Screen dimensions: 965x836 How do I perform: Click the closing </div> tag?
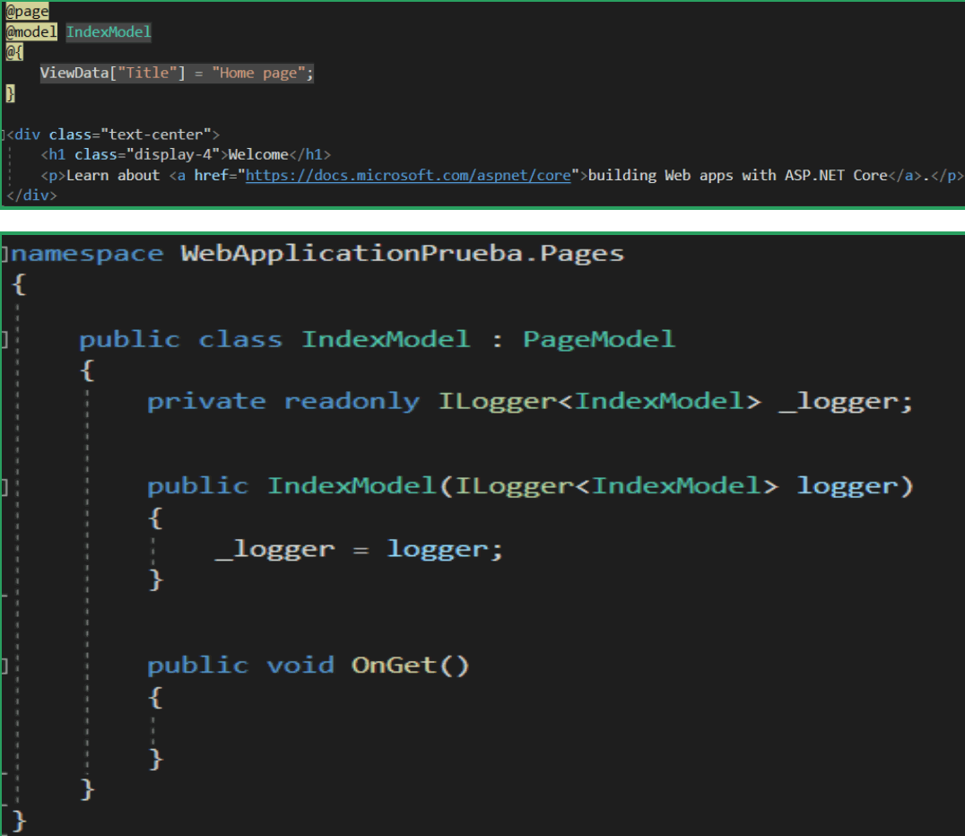point(31,195)
